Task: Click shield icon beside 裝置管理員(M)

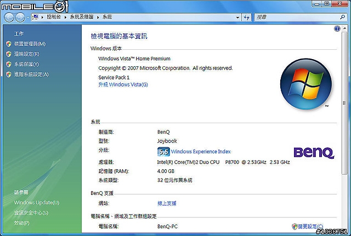Action: point(9,44)
